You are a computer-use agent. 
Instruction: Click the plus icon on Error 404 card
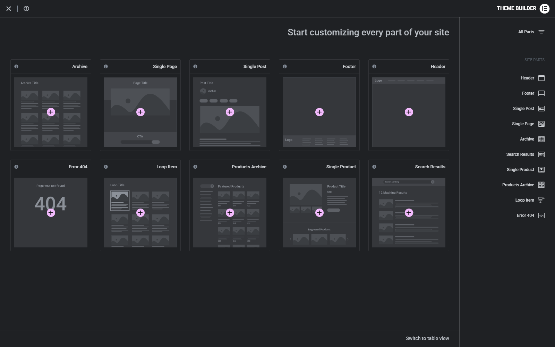click(51, 213)
